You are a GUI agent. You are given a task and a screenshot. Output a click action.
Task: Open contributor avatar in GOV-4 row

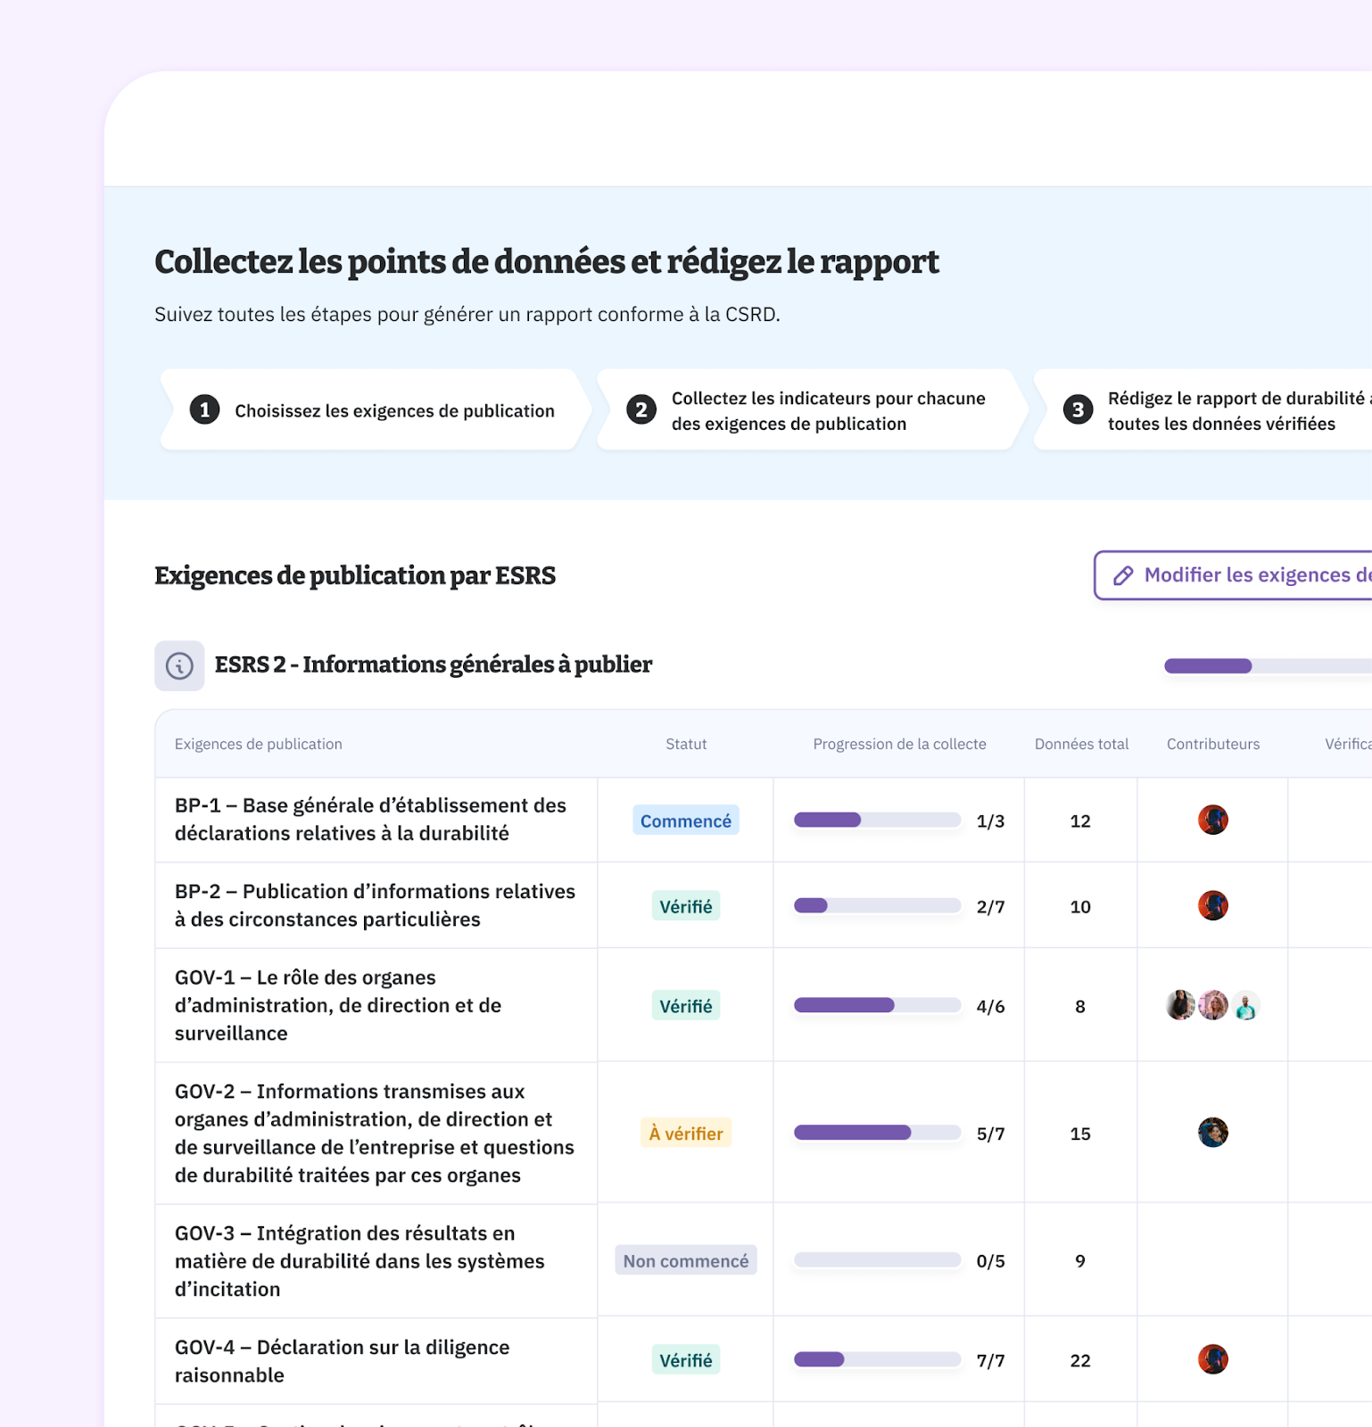click(x=1213, y=1359)
